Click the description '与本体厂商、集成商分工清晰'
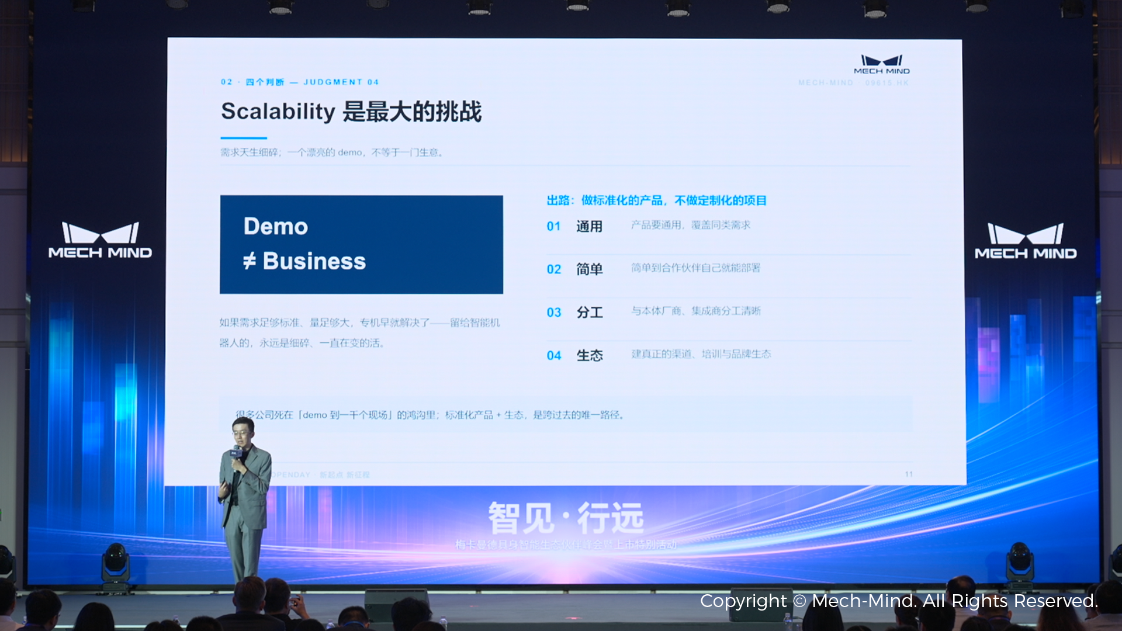Image resolution: width=1122 pixels, height=631 pixels. 696,311
